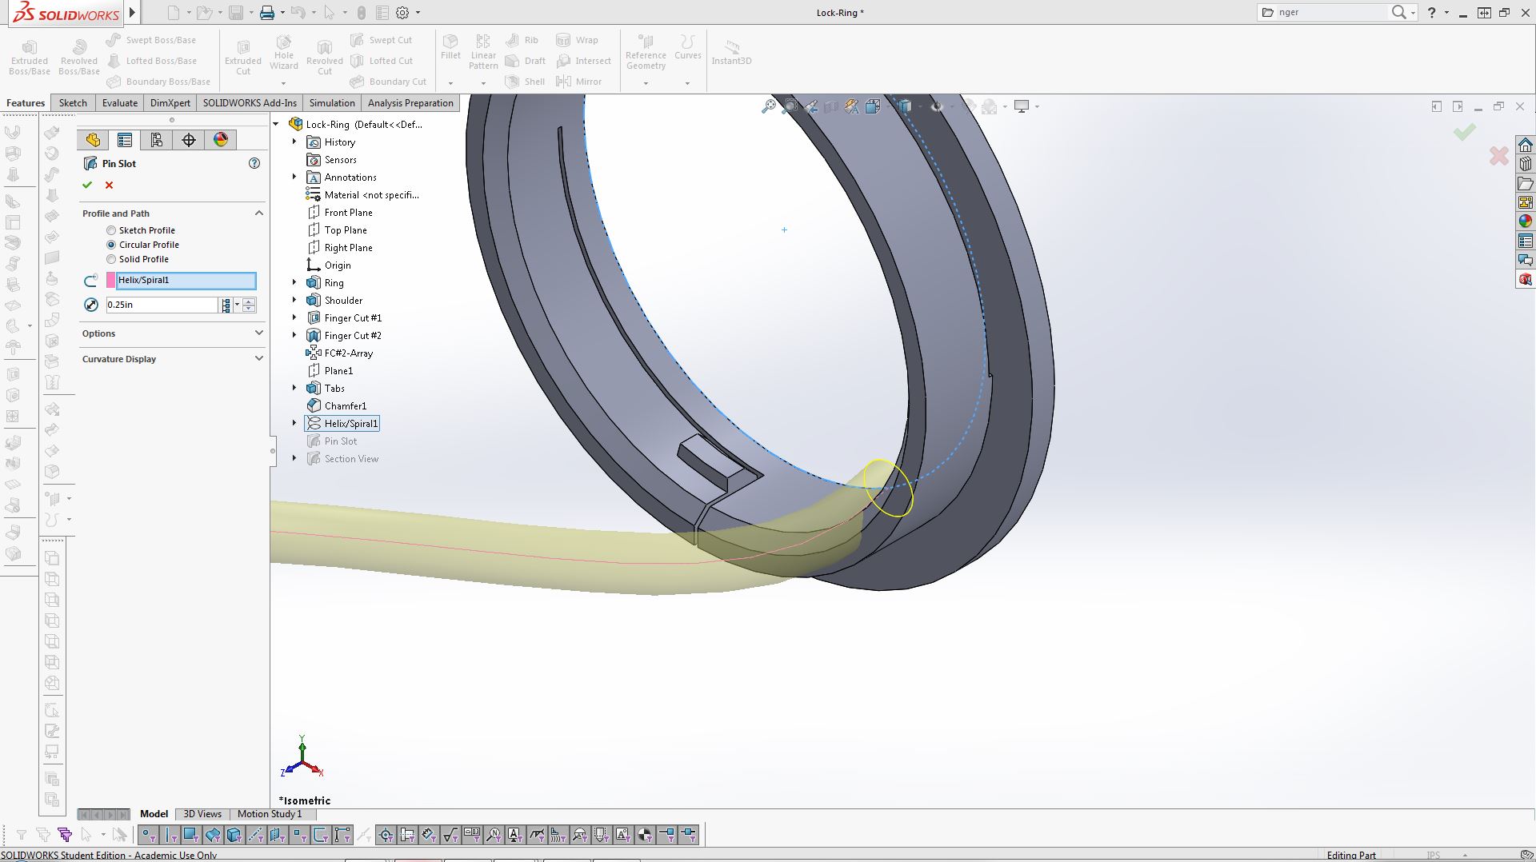Image resolution: width=1536 pixels, height=862 pixels.
Task: Toggle Instant3D mode
Action: 731,53
